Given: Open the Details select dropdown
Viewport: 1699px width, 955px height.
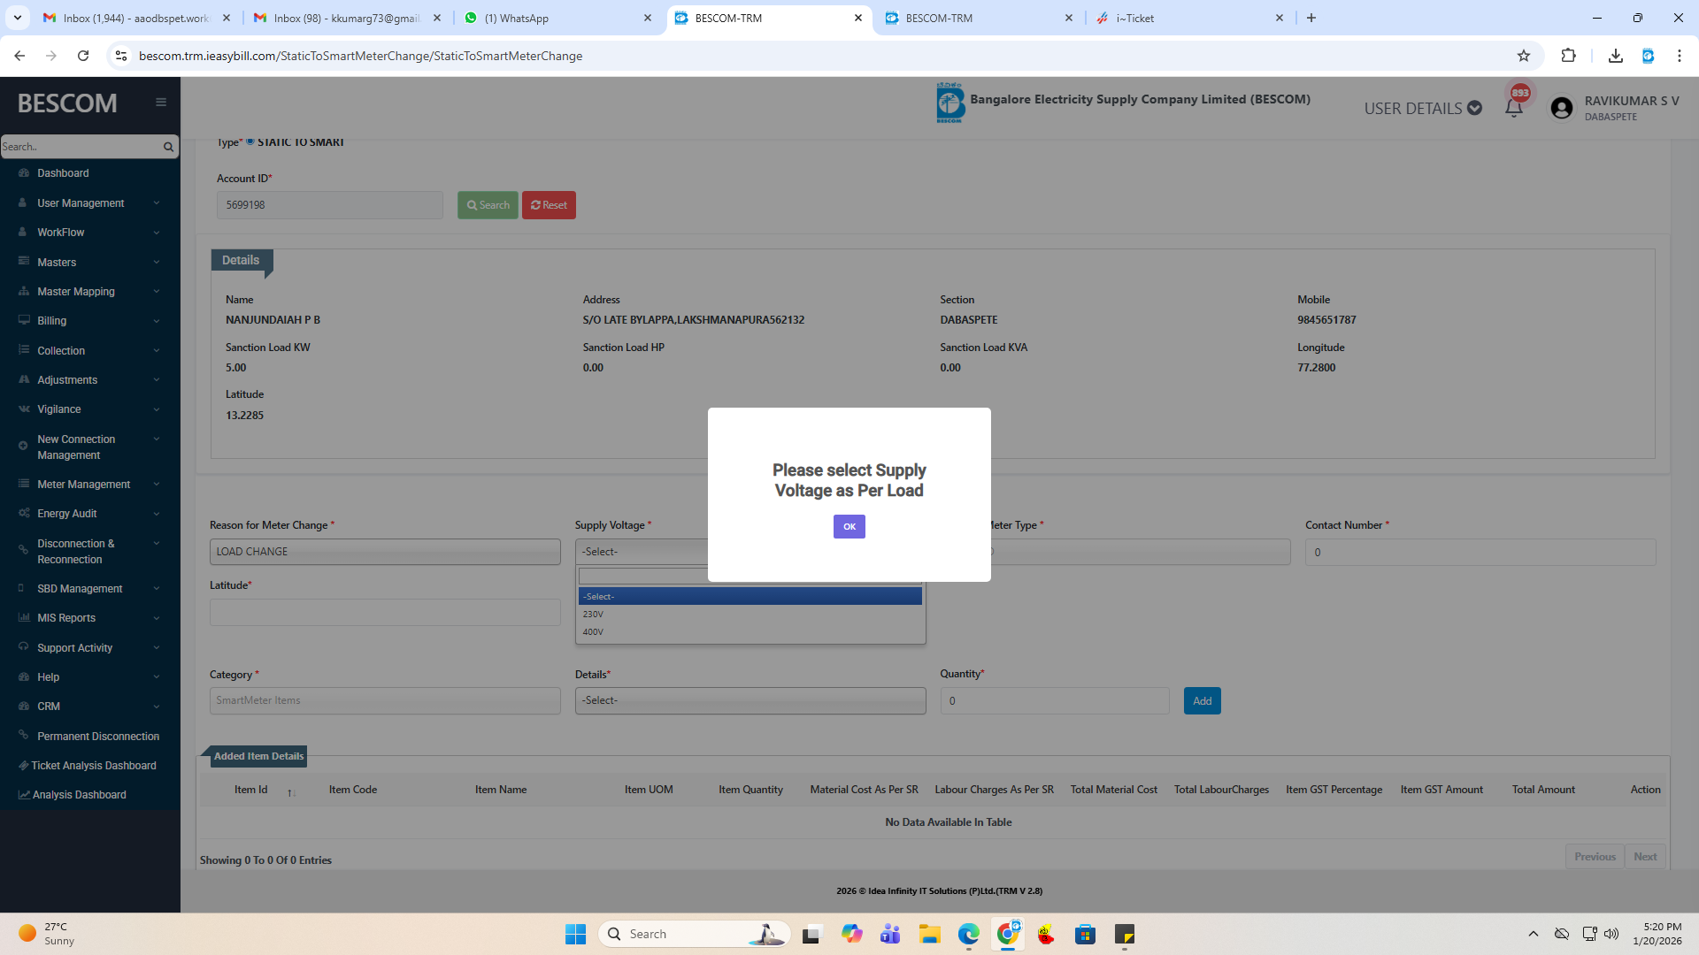Looking at the screenshot, I should pos(750,700).
